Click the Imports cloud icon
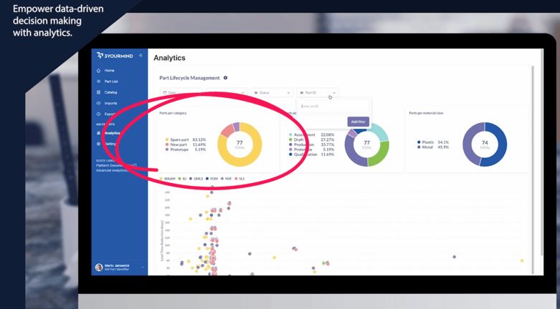Image resolution: width=560 pixels, height=309 pixels. (x=98, y=103)
